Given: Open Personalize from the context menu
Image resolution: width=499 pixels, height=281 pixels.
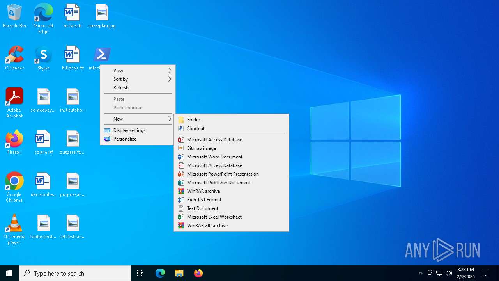Looking at the screenshot, I should (138, 139).
